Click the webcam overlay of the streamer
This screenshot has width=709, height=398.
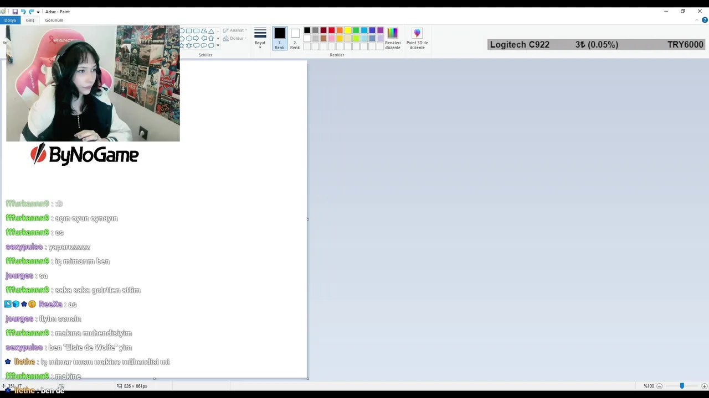click(93, 83)
